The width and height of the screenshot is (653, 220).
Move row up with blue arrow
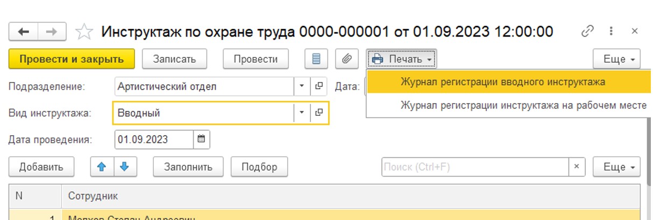point(101,167)
